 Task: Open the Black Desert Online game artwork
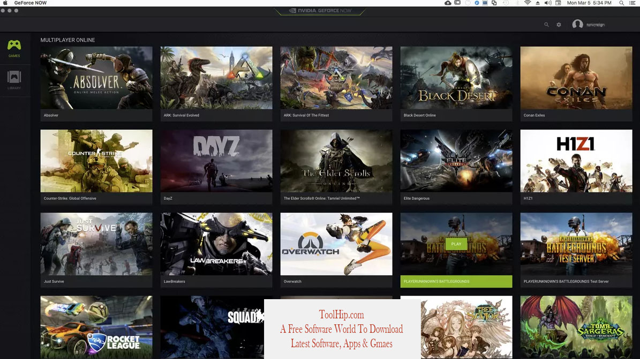(456, 78)
